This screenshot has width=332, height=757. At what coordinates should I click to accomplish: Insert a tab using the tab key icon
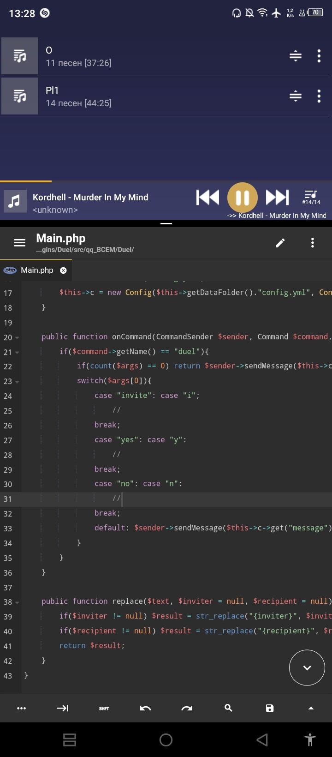click(x=62, y=708)
